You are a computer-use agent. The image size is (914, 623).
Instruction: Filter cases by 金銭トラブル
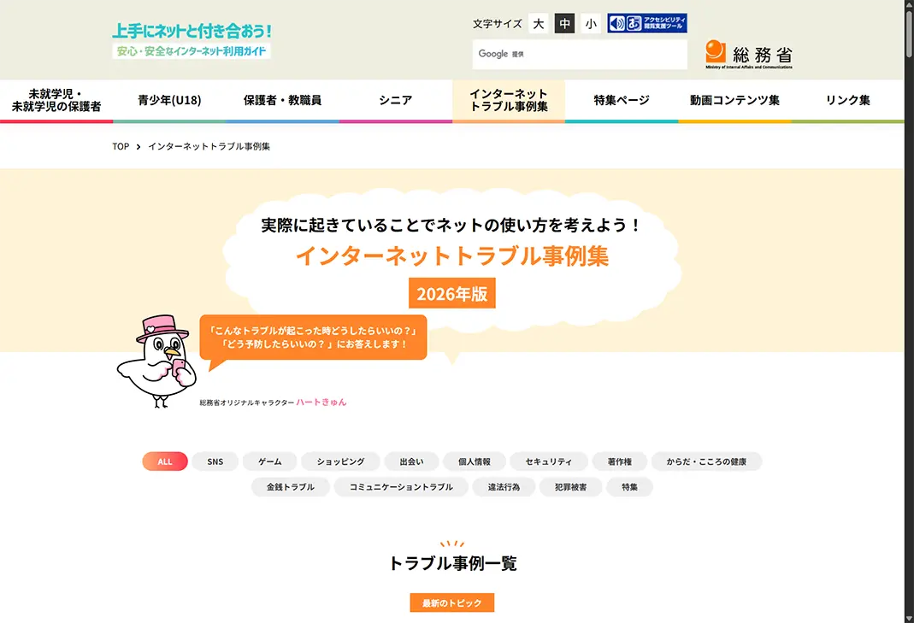pos(291,487)
